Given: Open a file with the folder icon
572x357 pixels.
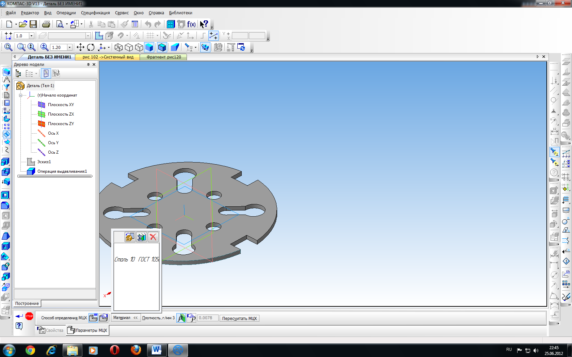Looking at the screenshot, I should (23, 24).
